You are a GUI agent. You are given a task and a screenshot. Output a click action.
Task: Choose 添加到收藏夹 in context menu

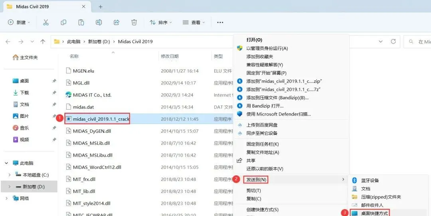(x=260, y=57)
